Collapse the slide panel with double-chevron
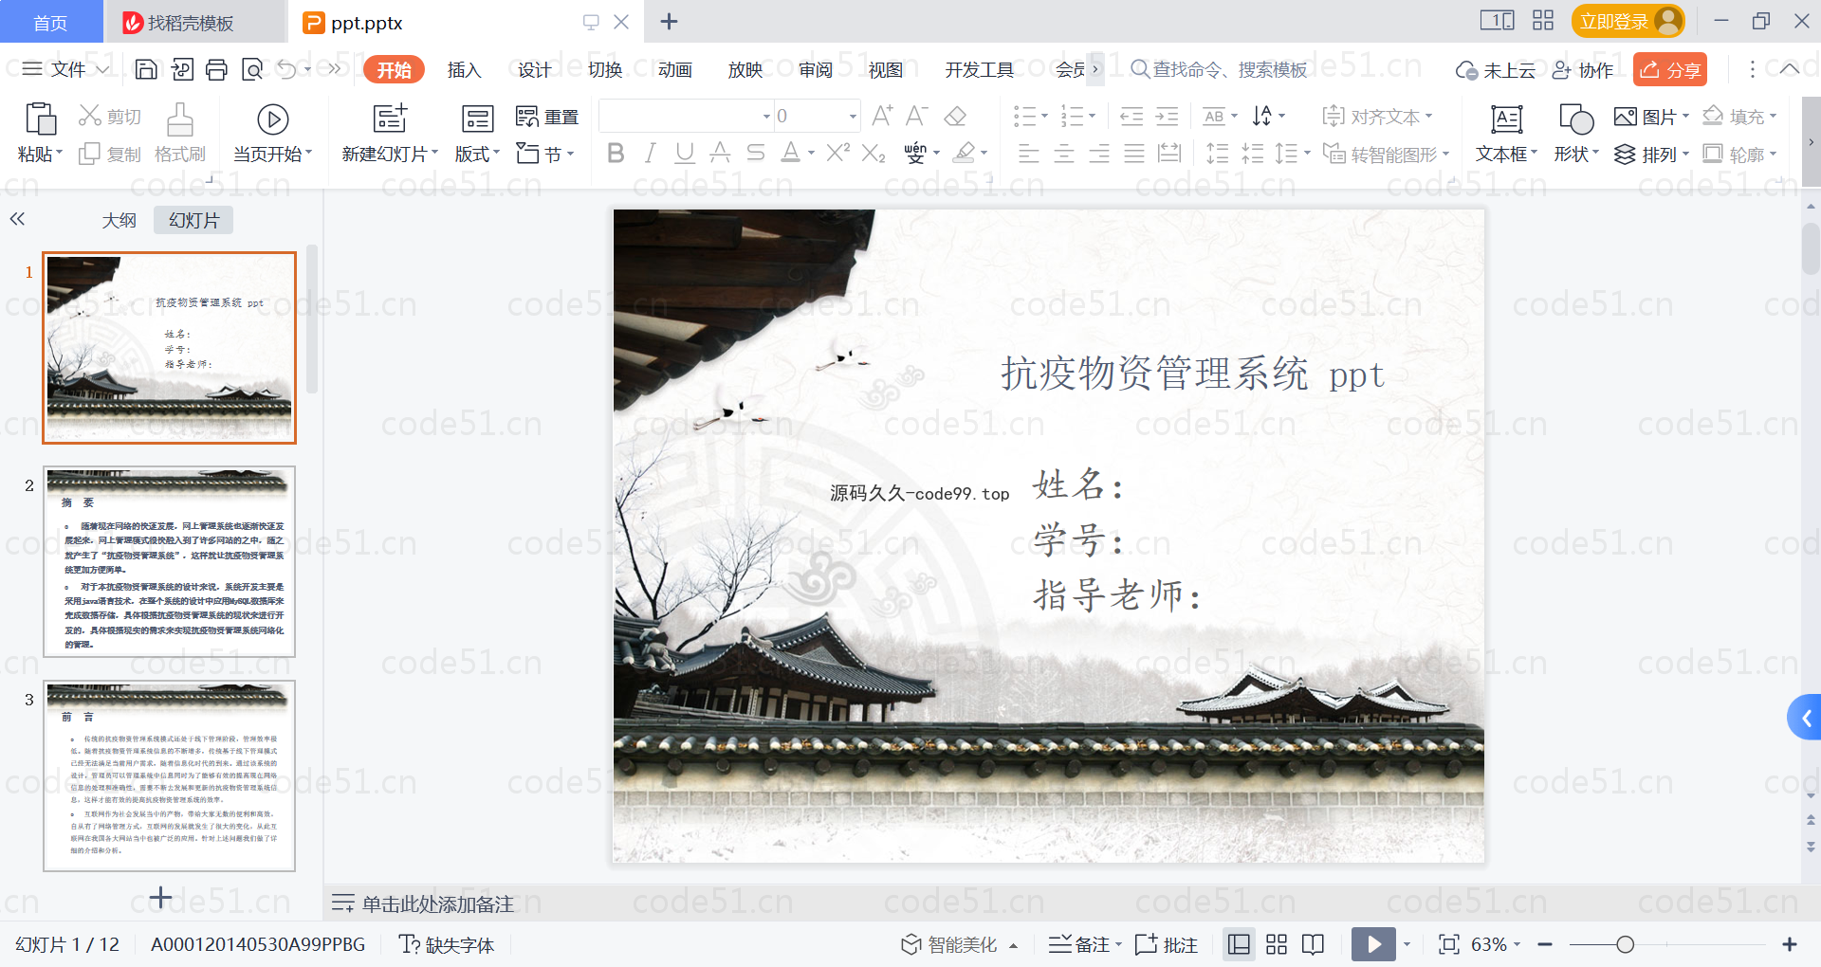 17,219
